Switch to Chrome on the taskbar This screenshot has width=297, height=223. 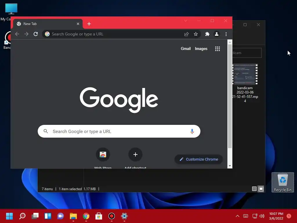coord(86,216)
